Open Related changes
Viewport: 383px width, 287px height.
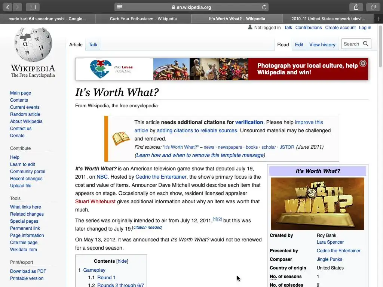(27, 214)
